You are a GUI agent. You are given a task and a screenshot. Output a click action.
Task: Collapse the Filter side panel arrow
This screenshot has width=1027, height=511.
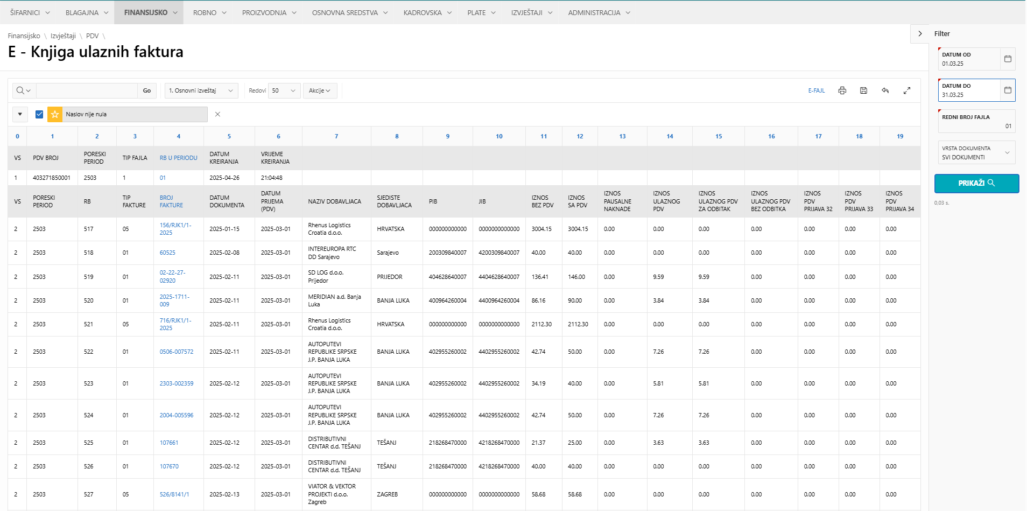920,33
